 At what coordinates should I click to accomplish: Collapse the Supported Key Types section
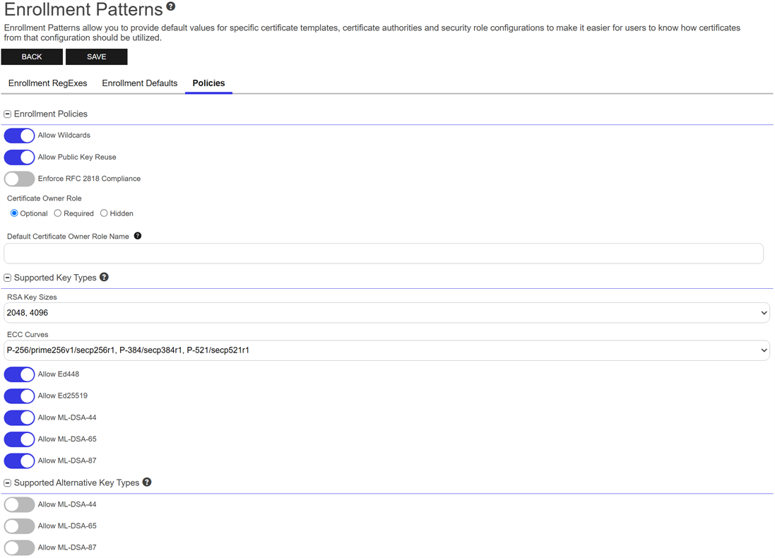click(8, 278)
